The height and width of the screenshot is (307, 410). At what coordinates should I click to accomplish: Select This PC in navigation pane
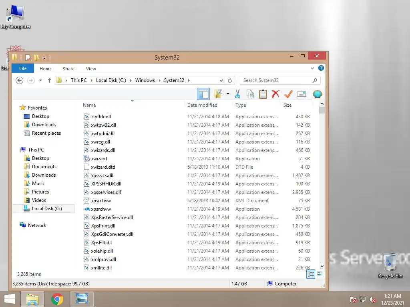tap(36, 150)
